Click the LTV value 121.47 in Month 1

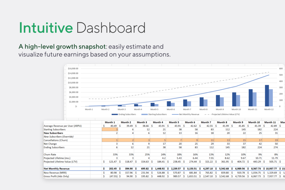click(x=113, y=162)
